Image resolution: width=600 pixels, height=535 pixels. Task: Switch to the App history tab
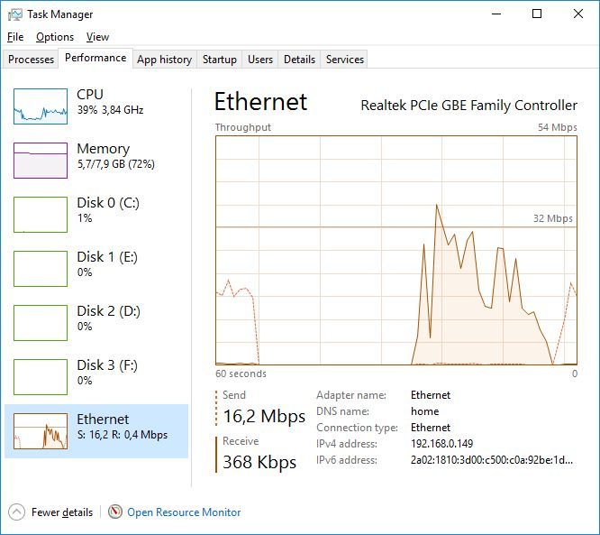pyautogui.click(x=164, y=60)
